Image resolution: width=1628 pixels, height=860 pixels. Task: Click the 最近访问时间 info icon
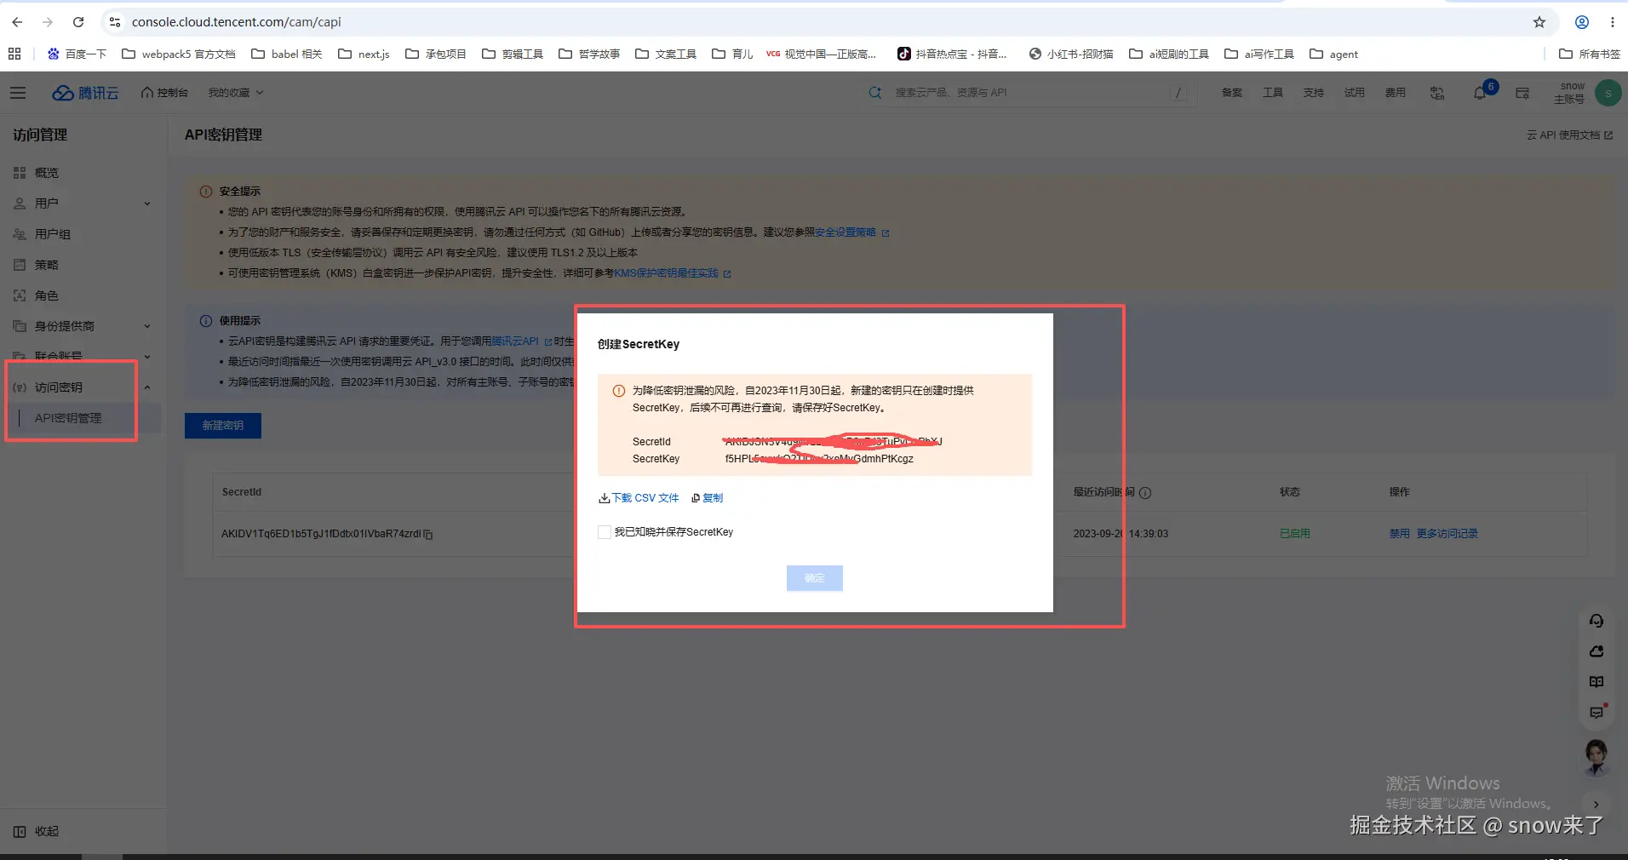click(x=1145, y=493)
